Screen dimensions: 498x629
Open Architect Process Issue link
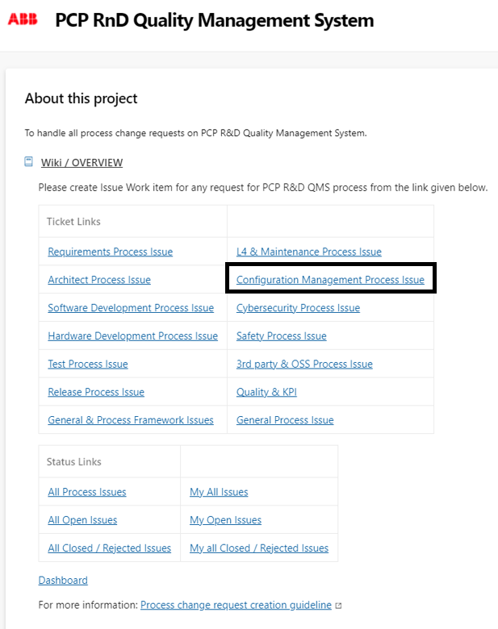click(x=99, y=280)
